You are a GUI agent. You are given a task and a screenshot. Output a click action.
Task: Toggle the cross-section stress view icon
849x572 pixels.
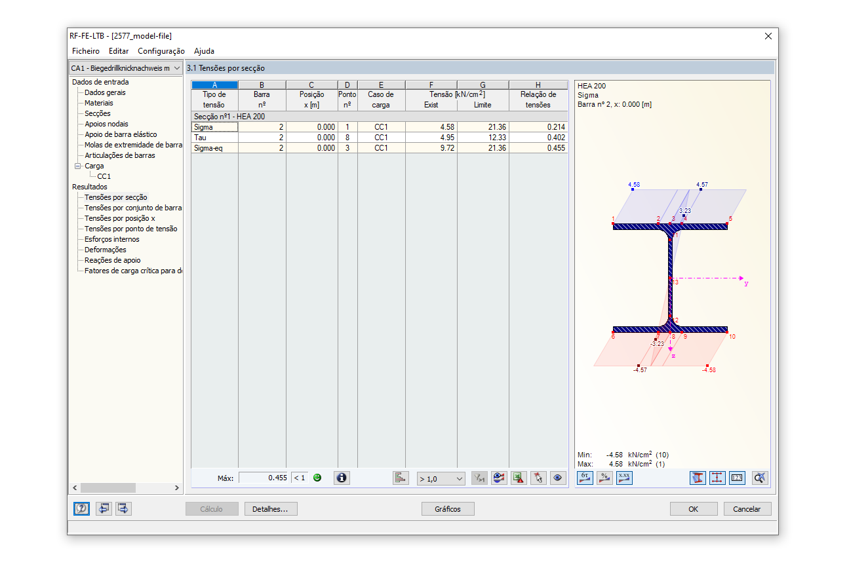pyautogui.click(x=698, y=478)
